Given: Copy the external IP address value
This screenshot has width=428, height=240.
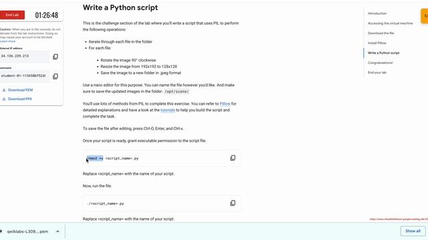Looking at the screenshot, I should click(x=56, y=57).
